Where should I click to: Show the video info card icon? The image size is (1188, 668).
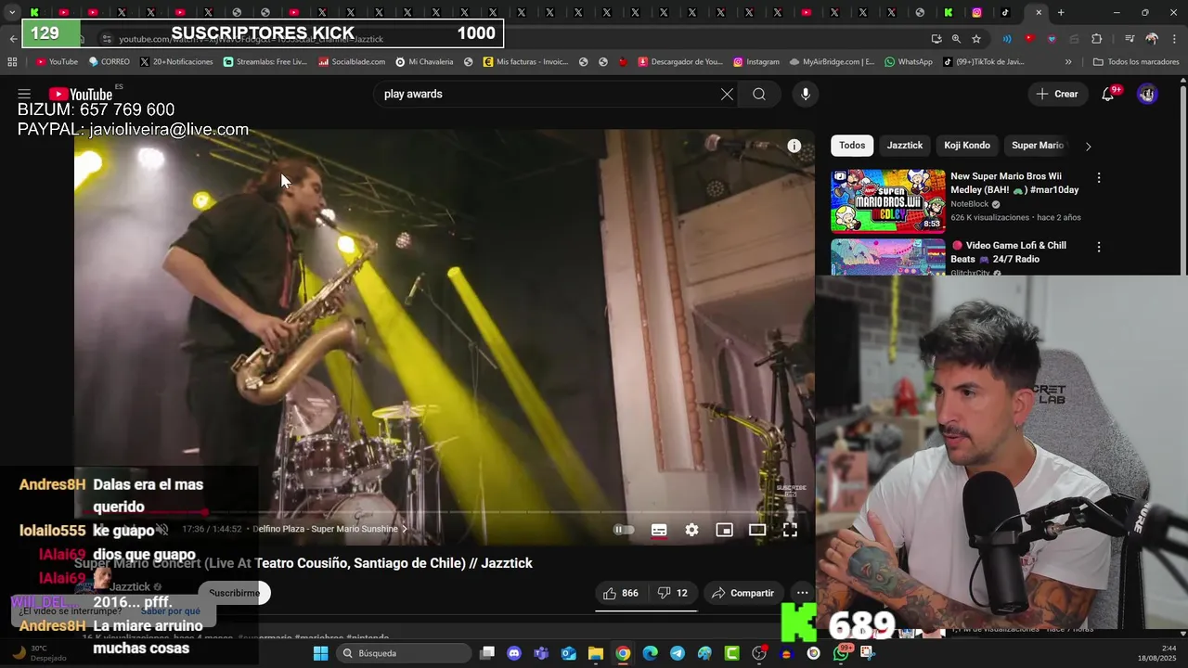[794, 146]
